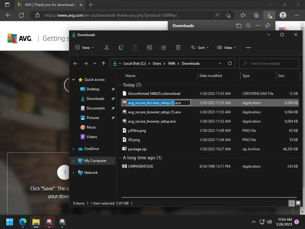
Task: Show hidden system tray icons
Action: tap(254, 222)
